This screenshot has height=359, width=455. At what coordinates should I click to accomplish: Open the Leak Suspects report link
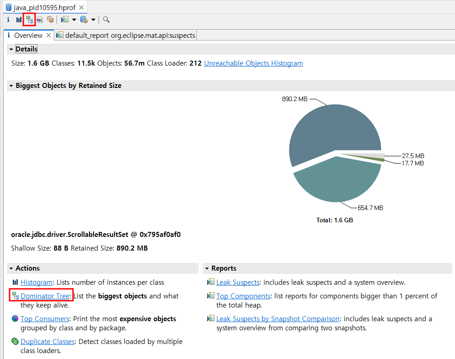[238, 282]
